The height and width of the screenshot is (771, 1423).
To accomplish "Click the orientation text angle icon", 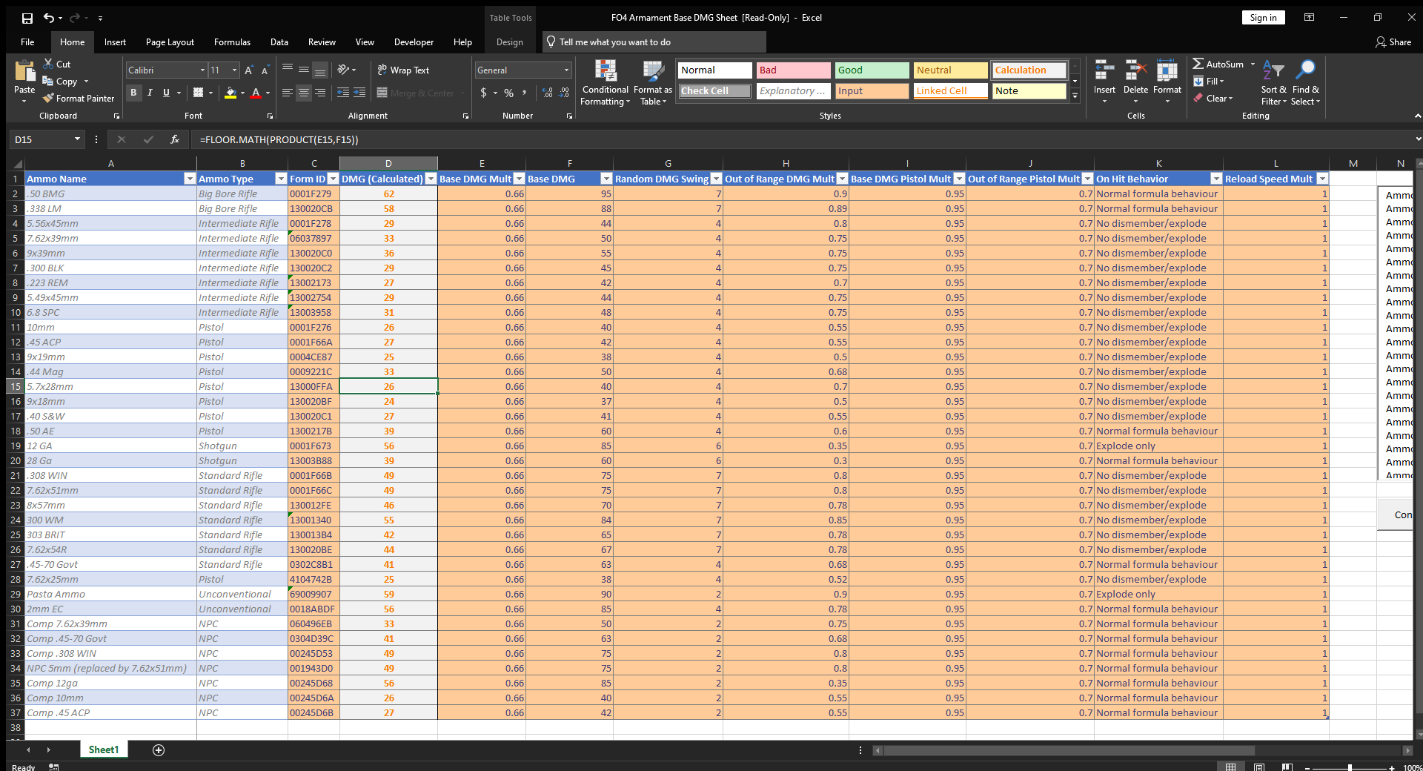I will tap(343, 70).
